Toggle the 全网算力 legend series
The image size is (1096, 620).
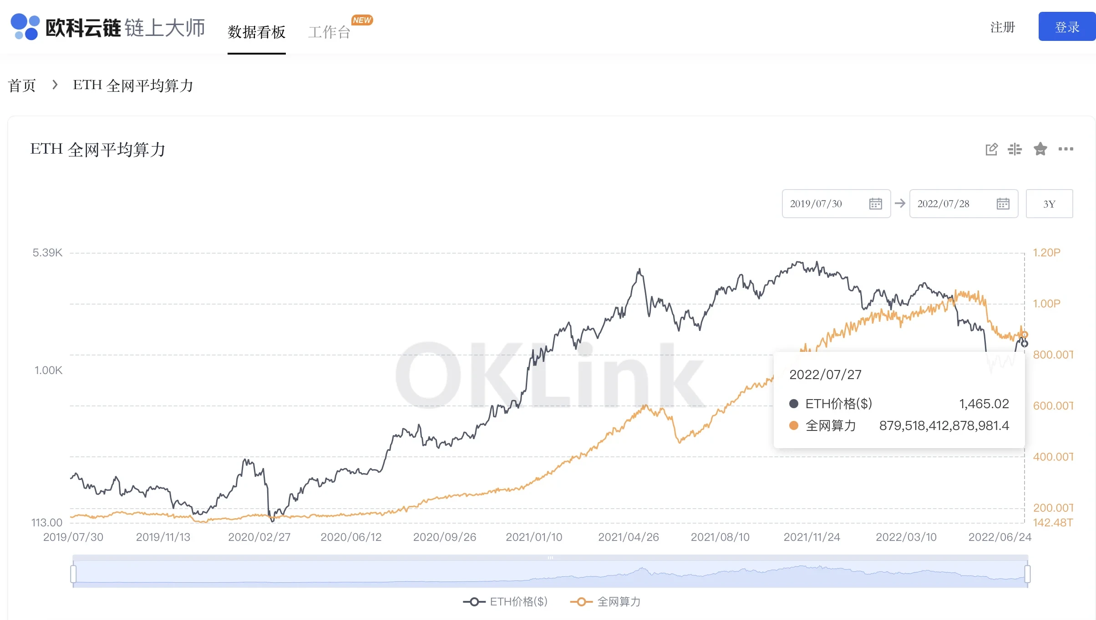point(605,602)
